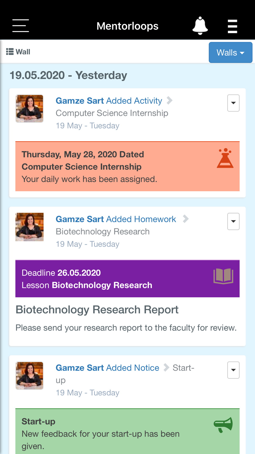Viewport: 255px width, 454px height.
Task: Expand options for the Computer Science Internship post
Action: [x=233, y=103]
